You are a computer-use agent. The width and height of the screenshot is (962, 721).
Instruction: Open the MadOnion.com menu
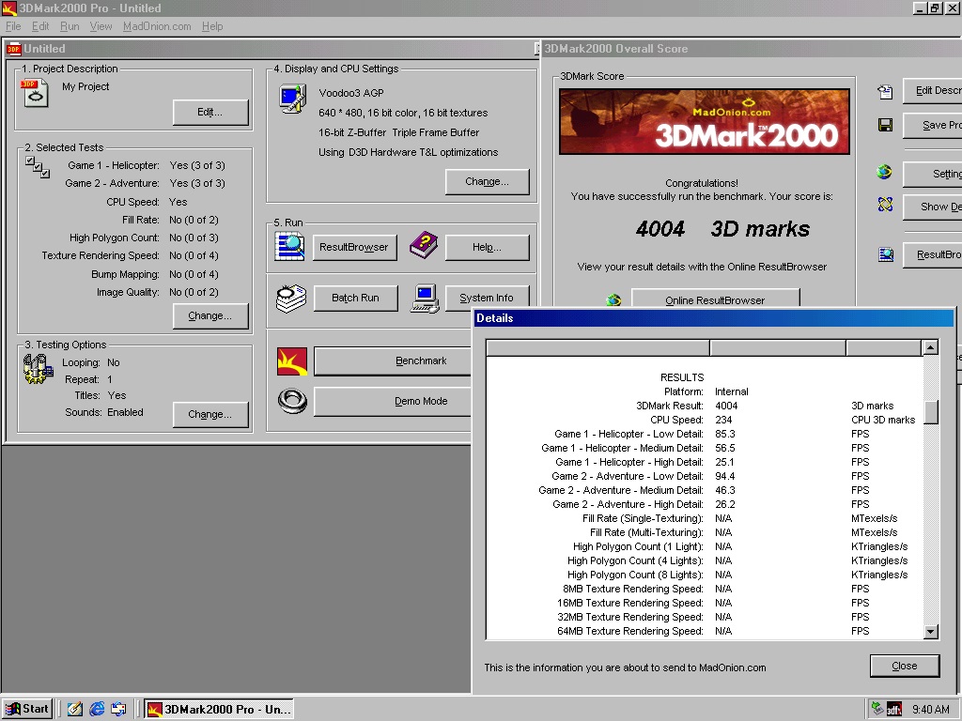(x=157, y=26)
